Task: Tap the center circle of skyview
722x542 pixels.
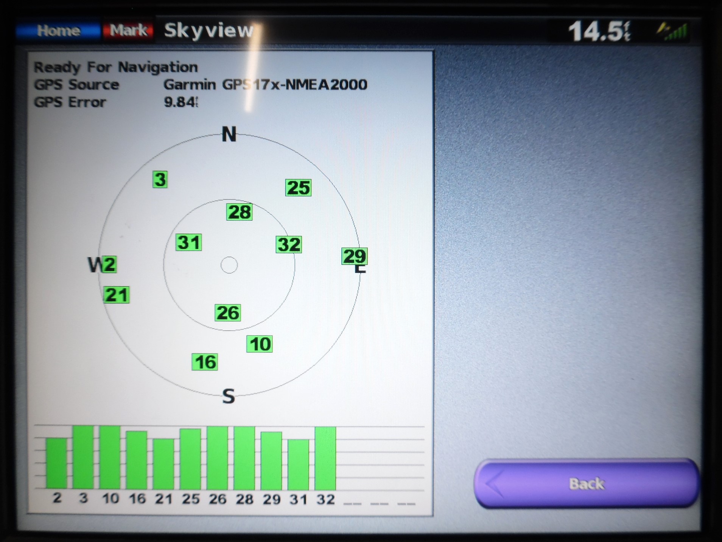Action: pyautogui.click(x=229, y=265)
